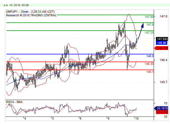Click the Research © 2018 TRADING CENTRAL text

pyautogui.click(x=31, y=15)
